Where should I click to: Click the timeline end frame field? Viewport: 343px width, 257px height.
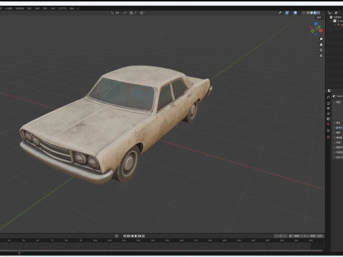[x=317, y=236]
